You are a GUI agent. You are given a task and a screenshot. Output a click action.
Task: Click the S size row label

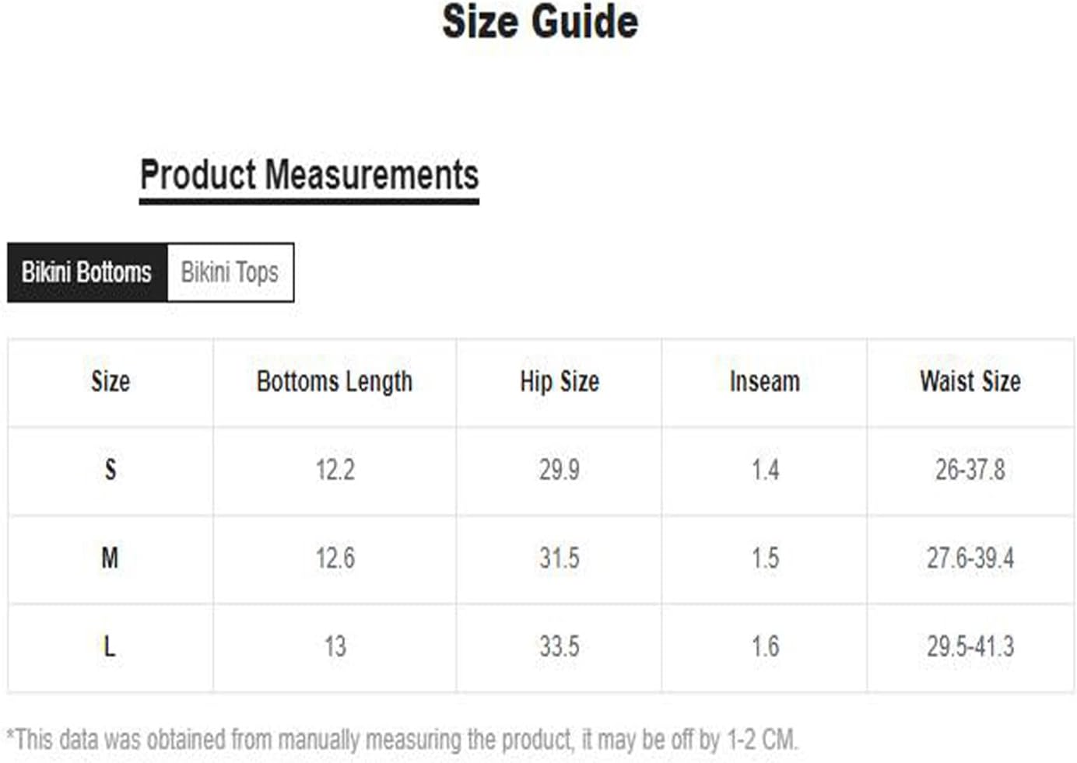point(111,470)
